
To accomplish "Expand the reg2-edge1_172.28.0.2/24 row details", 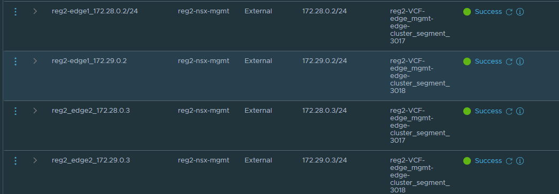I will tap(35, 11).
